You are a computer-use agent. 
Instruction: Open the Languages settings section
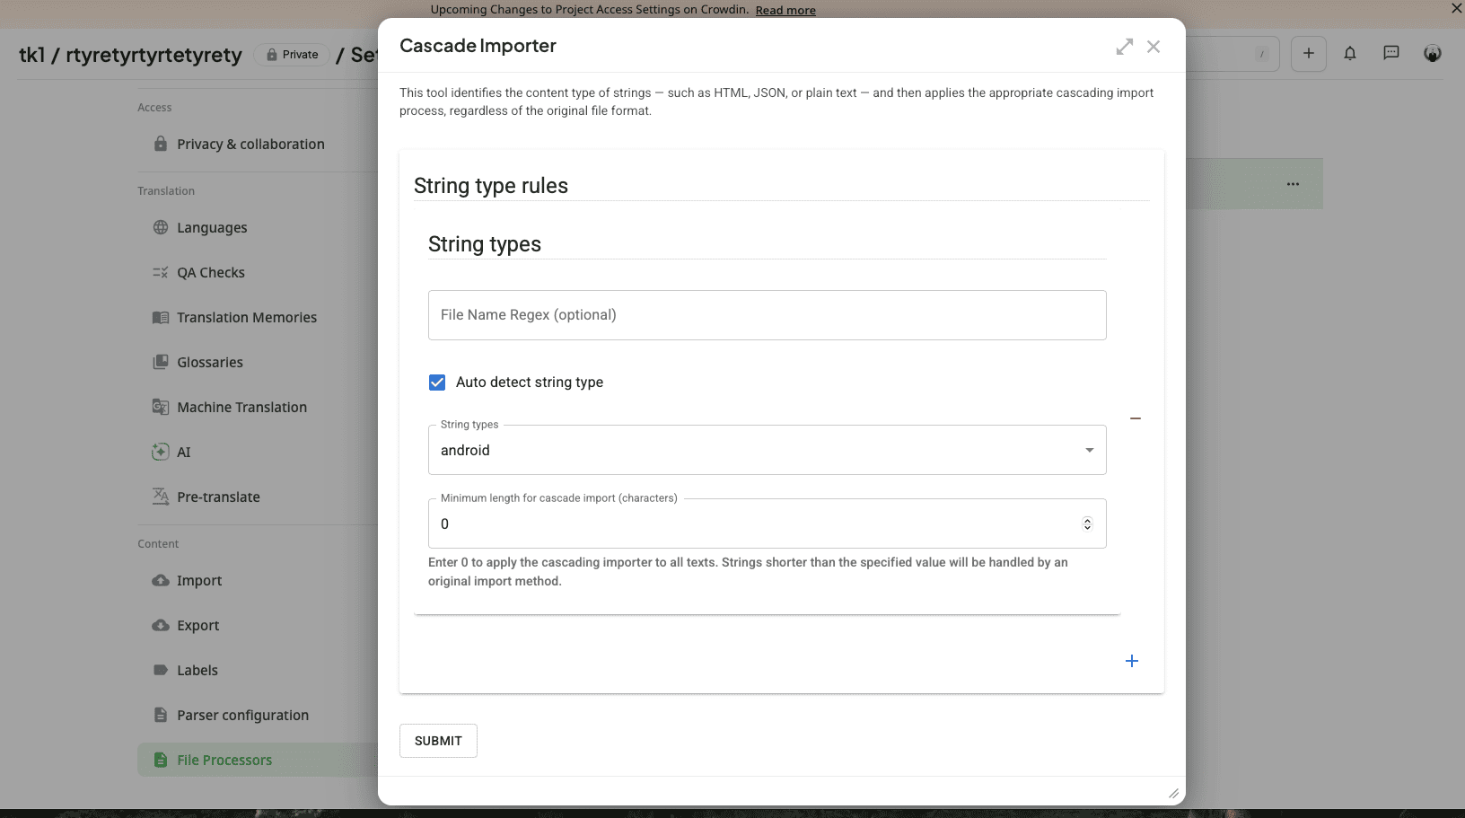click(x=212, y=227)
